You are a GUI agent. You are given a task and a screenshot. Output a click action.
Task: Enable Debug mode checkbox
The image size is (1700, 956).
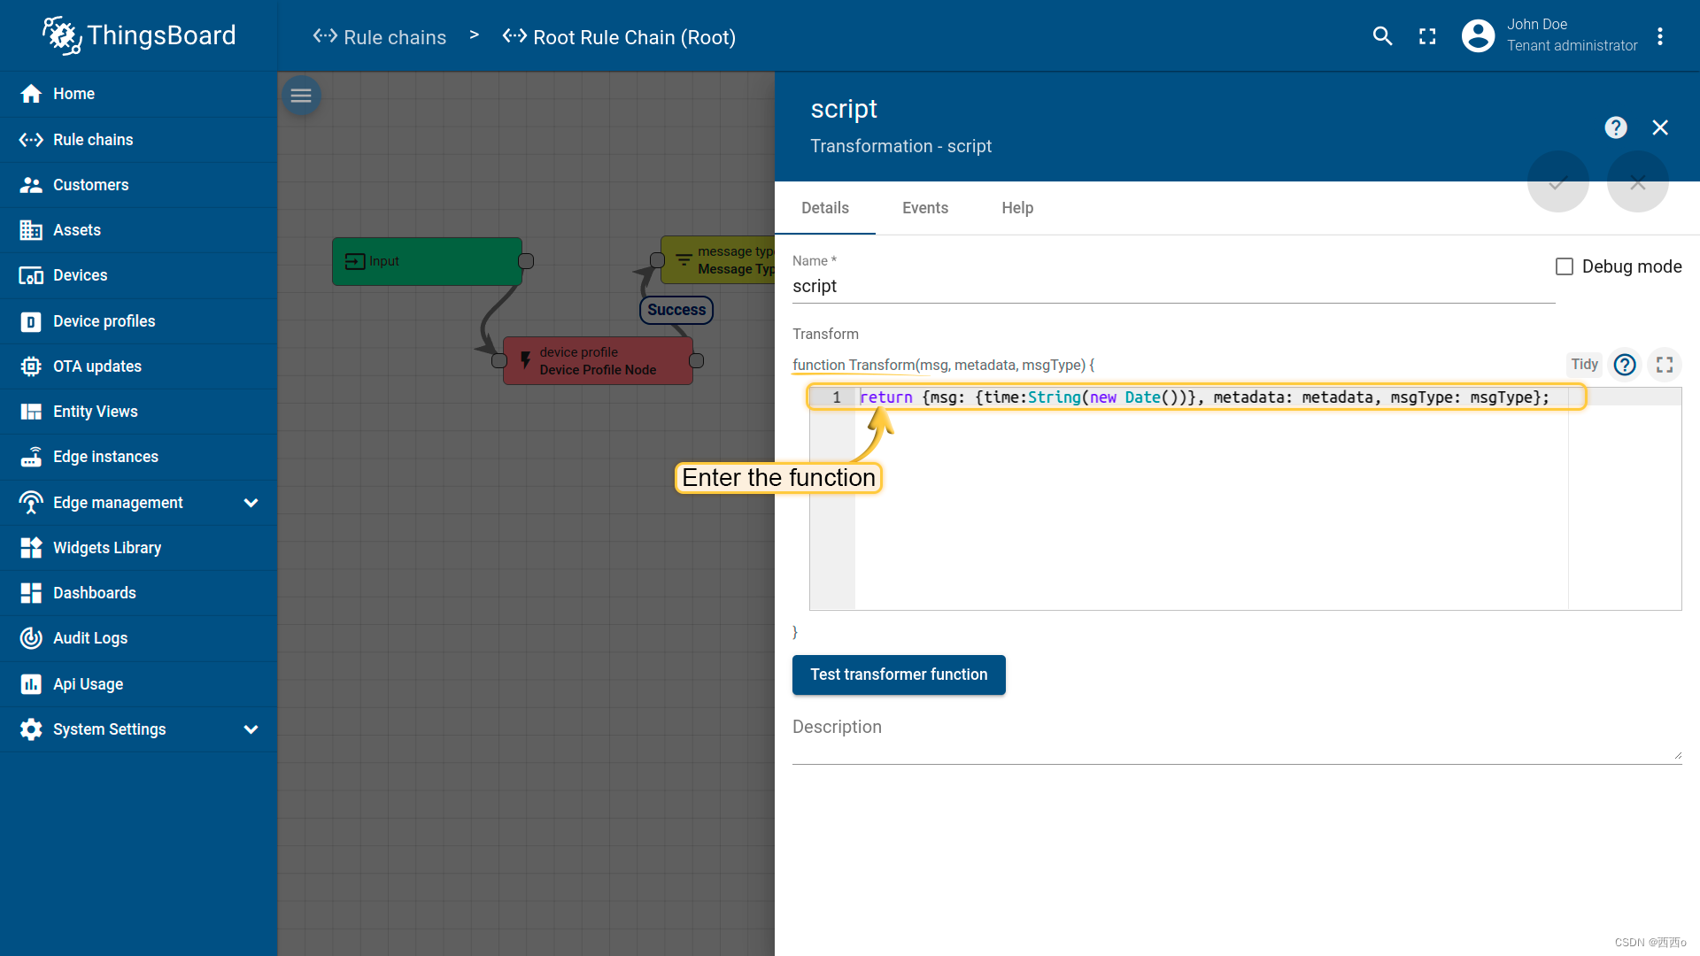(x=1564, y=266)
